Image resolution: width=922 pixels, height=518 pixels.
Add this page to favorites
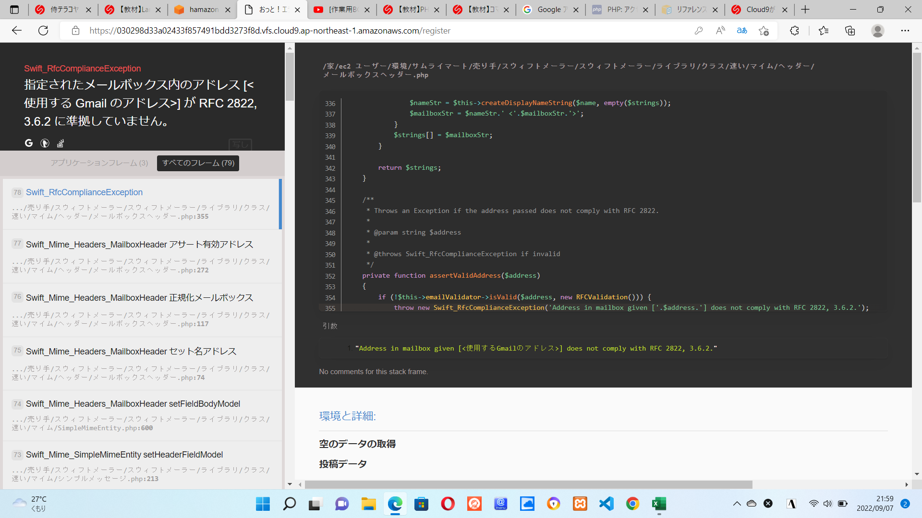pyautogui.click(x=764, y=31)
